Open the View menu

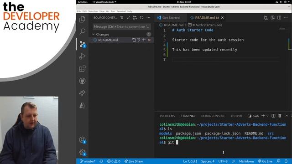(102, 11)
